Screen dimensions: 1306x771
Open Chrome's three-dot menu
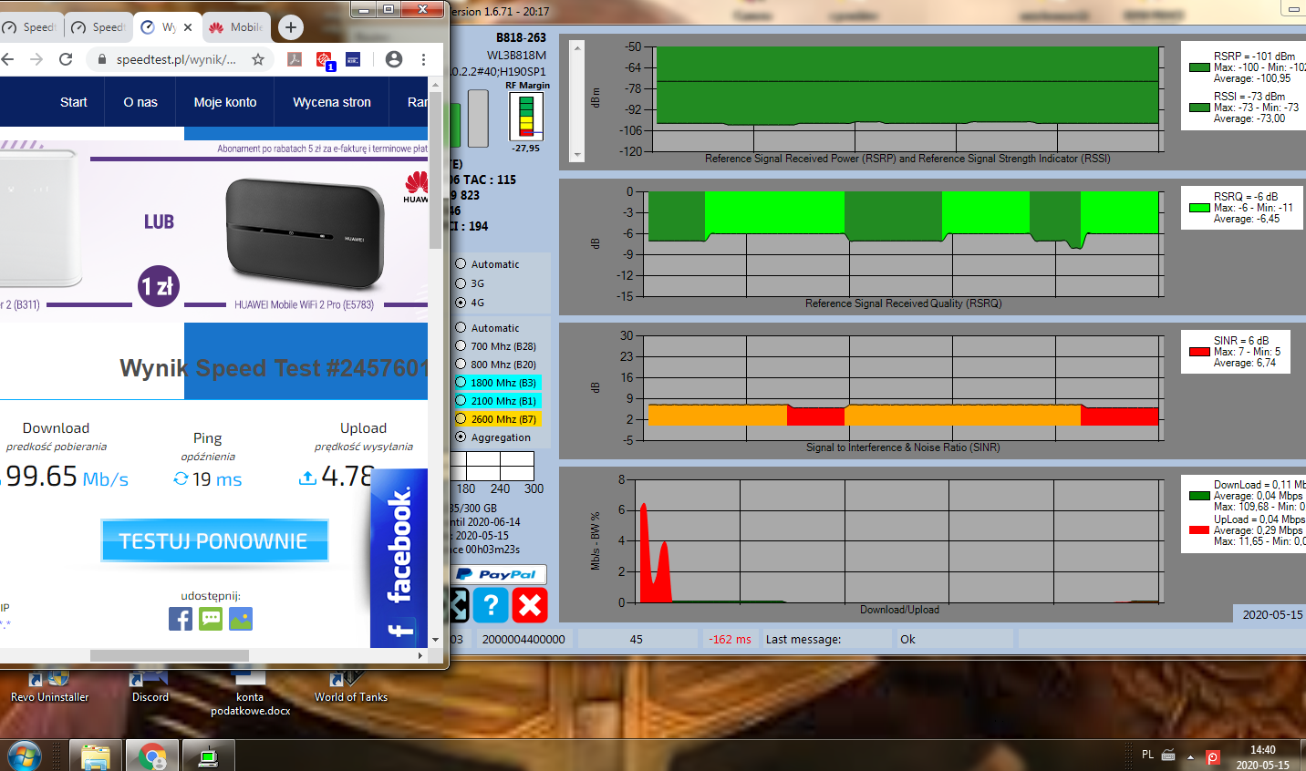pos(423,59)
